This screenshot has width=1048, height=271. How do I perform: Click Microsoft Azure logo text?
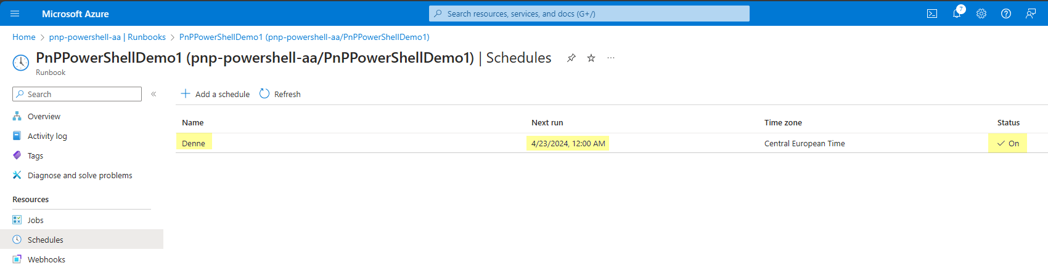[75, 14]
